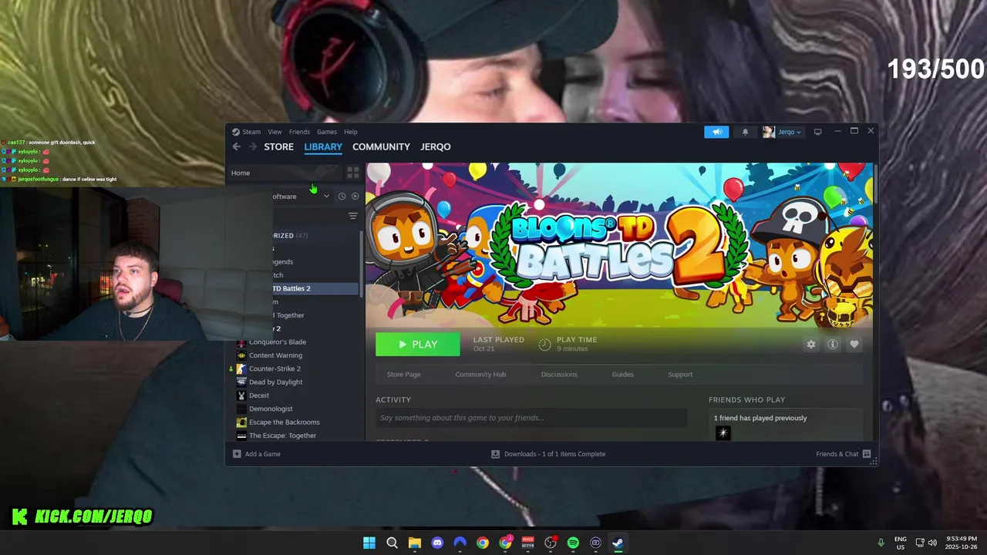The width and height of the screenshot is (987, 555).
Task: Show game info circle icon
Action: (833, 345)
